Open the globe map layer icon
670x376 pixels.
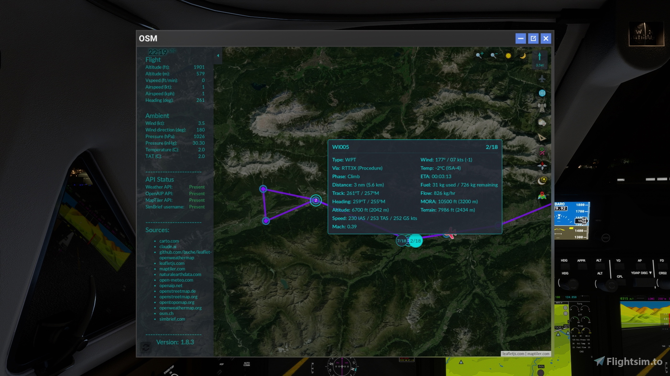click(x=541, y=92)
